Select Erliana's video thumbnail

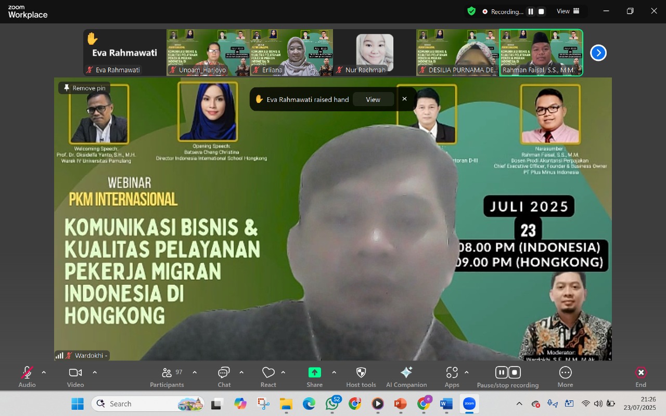(x=291, y=53)
